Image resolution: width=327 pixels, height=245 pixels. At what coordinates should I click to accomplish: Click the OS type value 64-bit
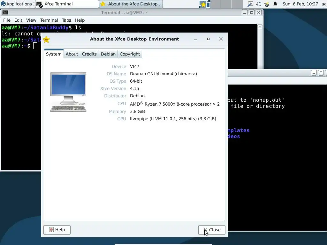(136, 81)
